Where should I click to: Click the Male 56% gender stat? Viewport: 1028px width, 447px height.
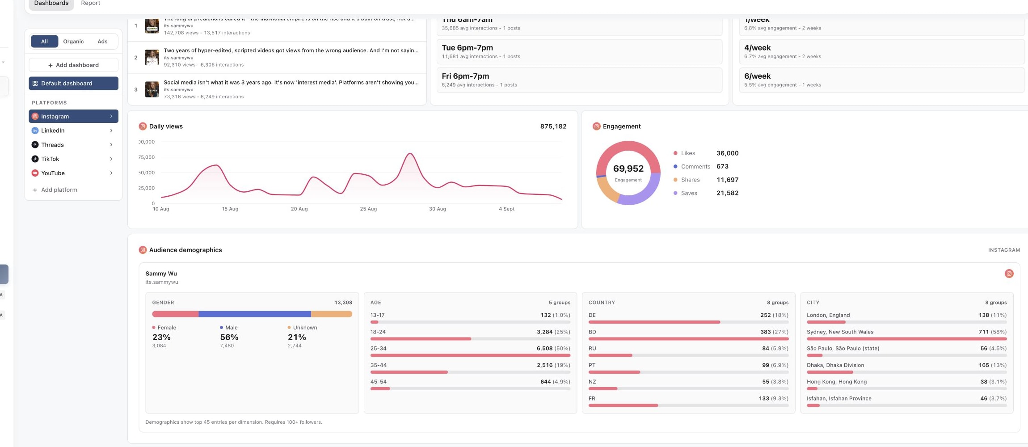229,337
